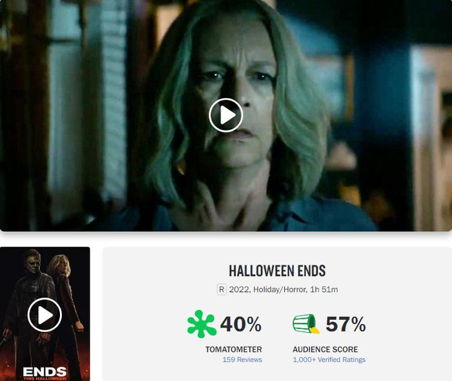Click the green splat Tomatometer icon
The image size is (452, 381).
click(201, 324)
